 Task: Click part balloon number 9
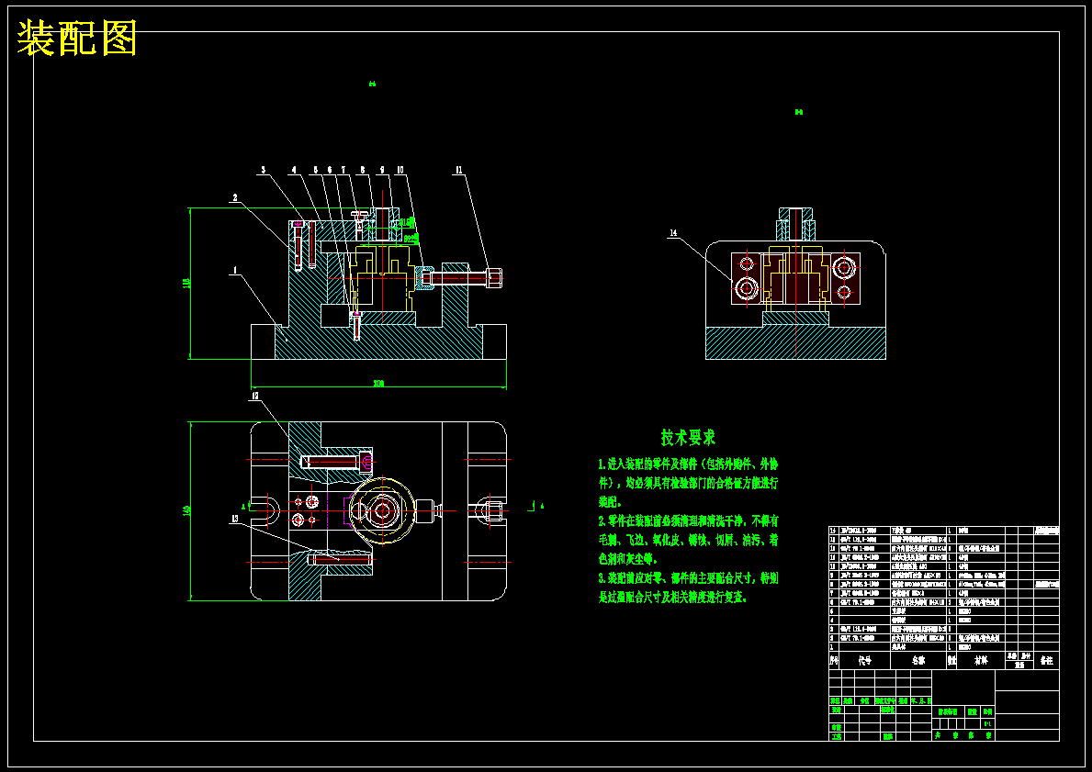(x=382, y=169)
